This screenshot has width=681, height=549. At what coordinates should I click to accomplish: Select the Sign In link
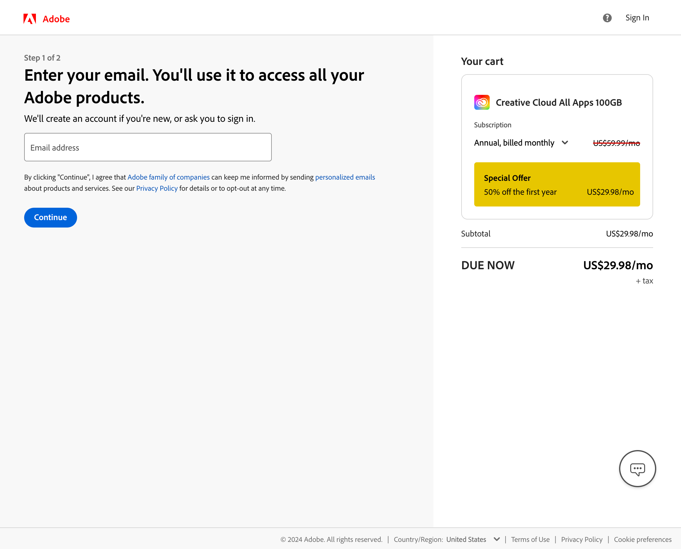637,18
